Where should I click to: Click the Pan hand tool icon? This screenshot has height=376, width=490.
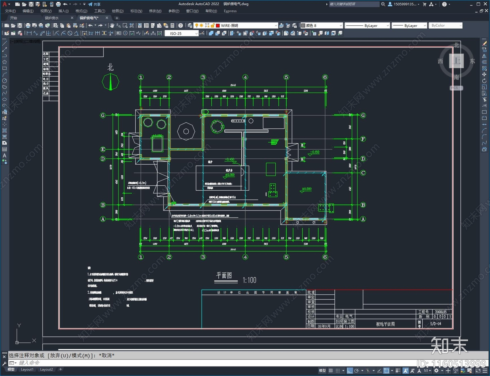point(112,25)
